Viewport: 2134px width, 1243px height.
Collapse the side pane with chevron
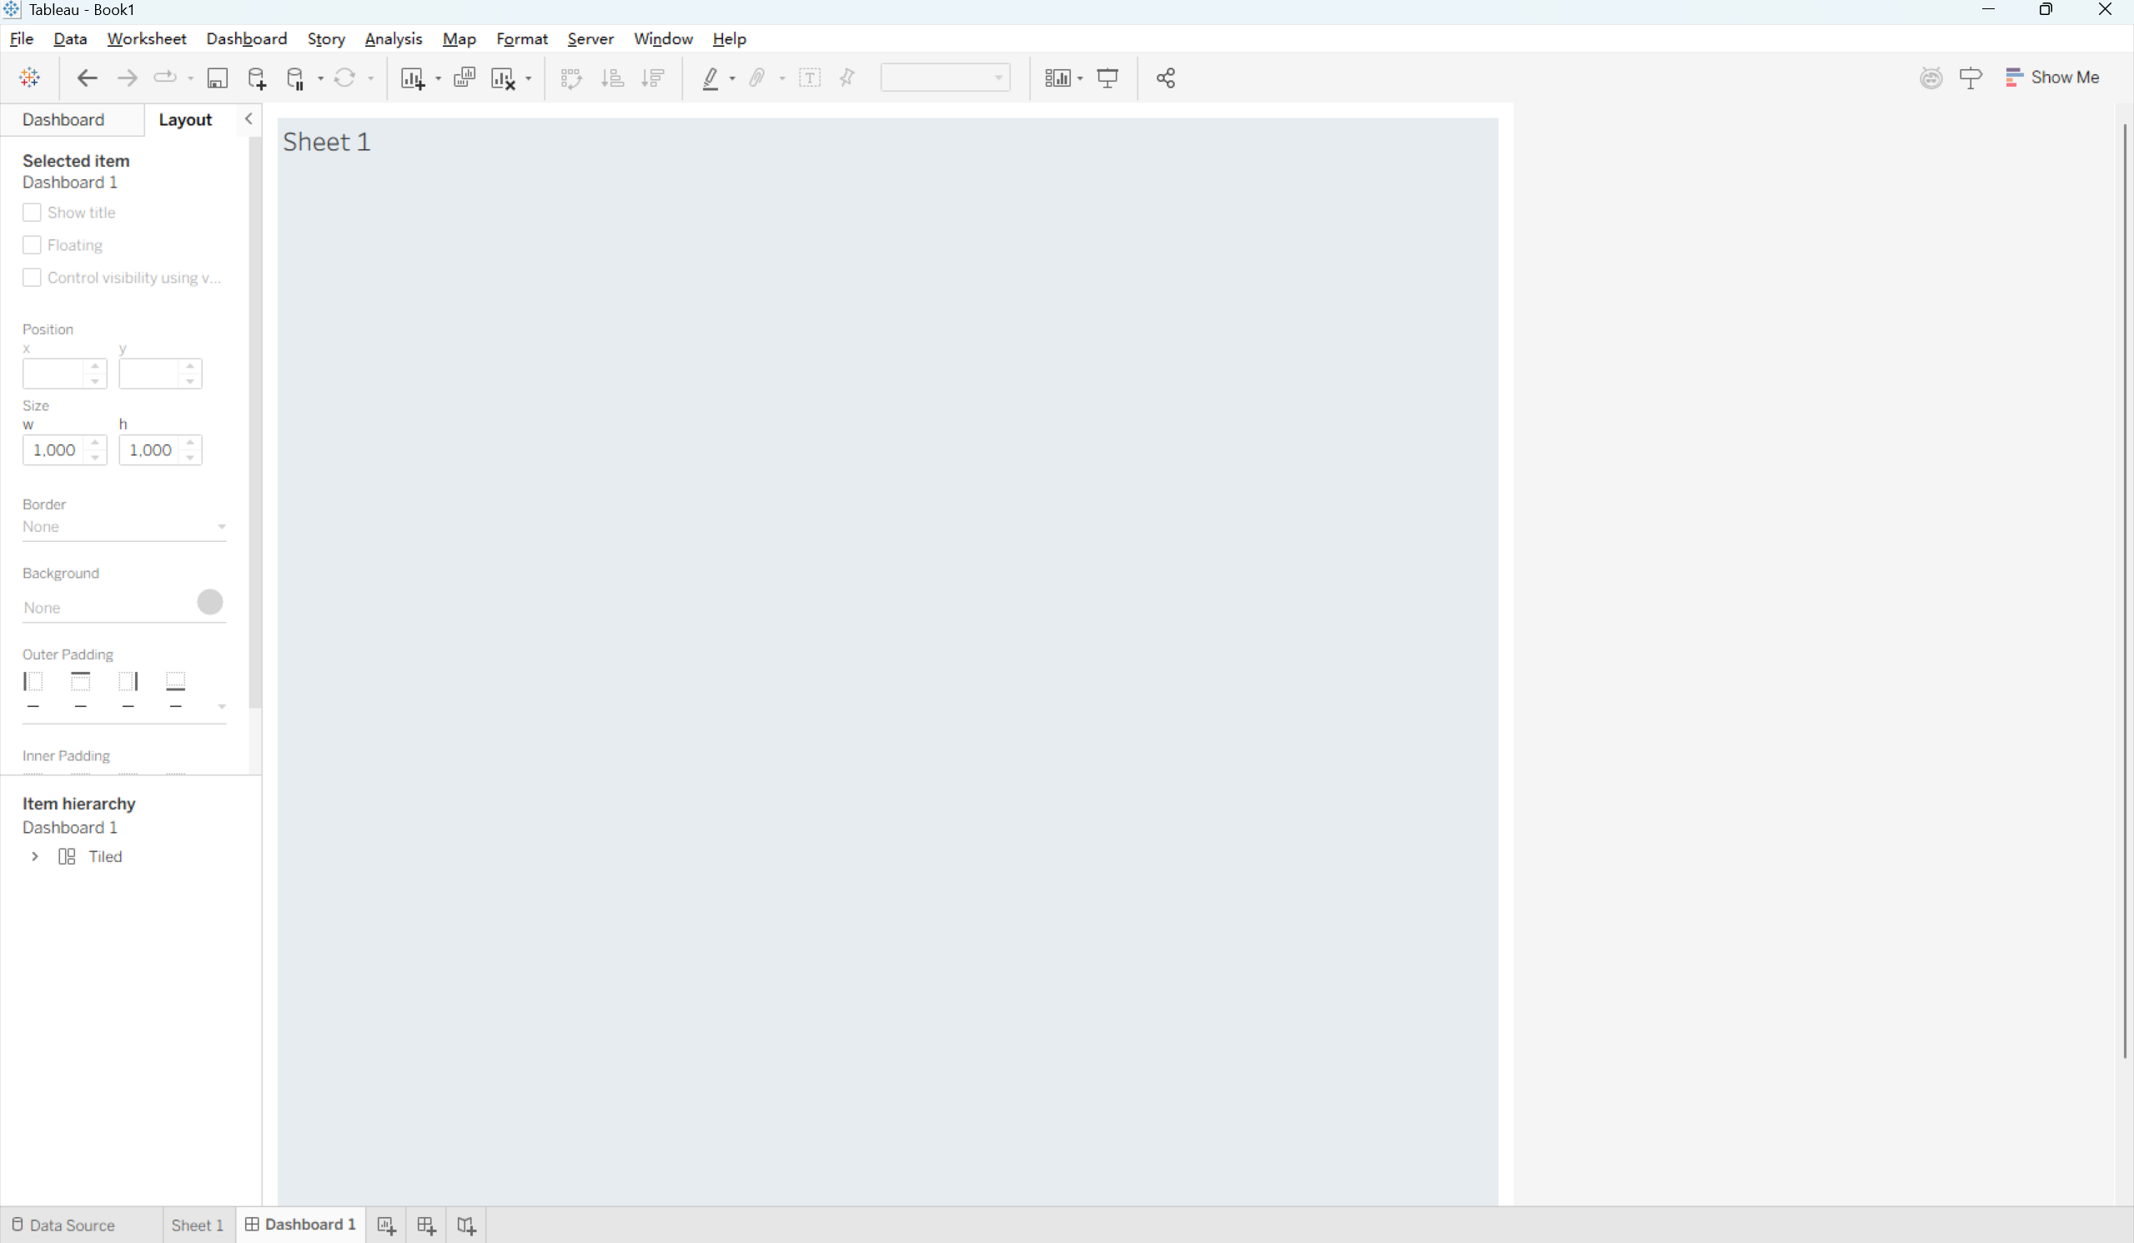point(249,118)
